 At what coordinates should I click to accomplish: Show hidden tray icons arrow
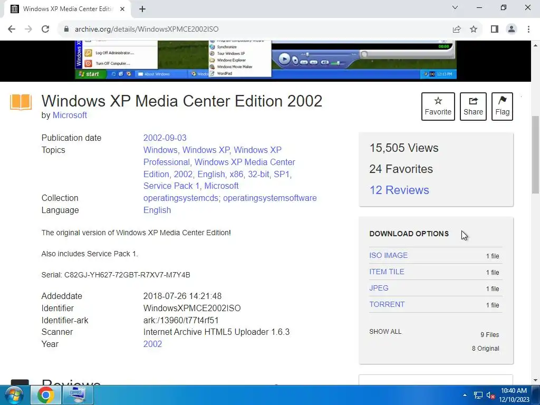(465, 396)
